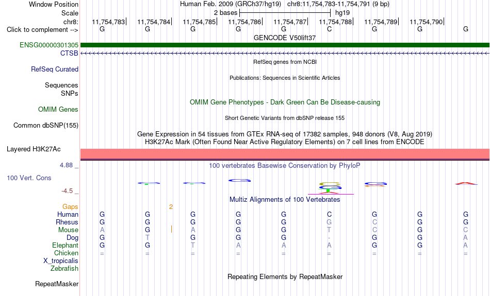Image resolution: width=490 pixels, height=296 pixels.
Task: Click the pink H3K27Ac signal bar
Action: (285, 154)
